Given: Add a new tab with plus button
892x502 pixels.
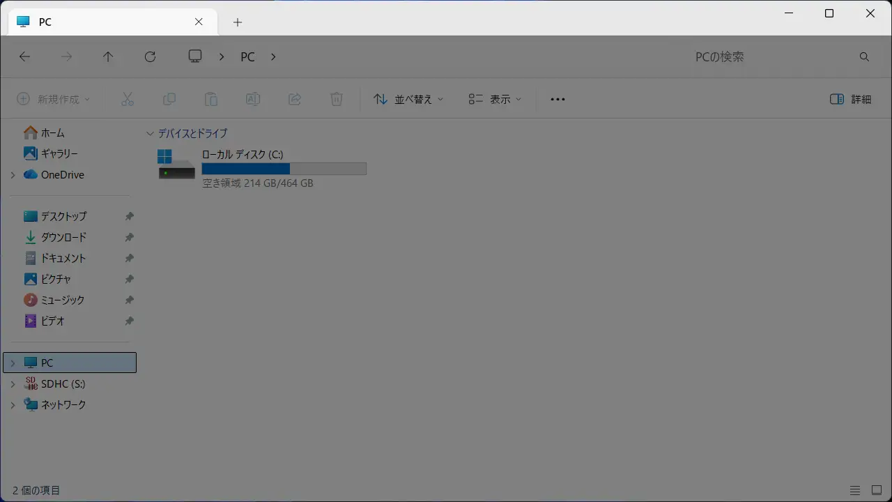Looking at the screenshot, I should (238, 22).
